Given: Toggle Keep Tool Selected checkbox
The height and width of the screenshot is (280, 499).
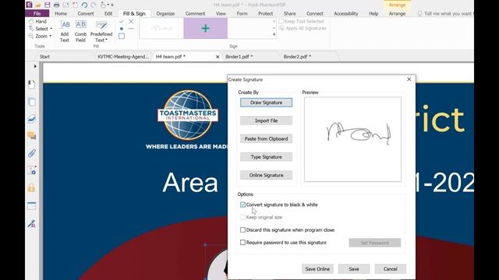Looking at the screenshot, I should (281, 21).
